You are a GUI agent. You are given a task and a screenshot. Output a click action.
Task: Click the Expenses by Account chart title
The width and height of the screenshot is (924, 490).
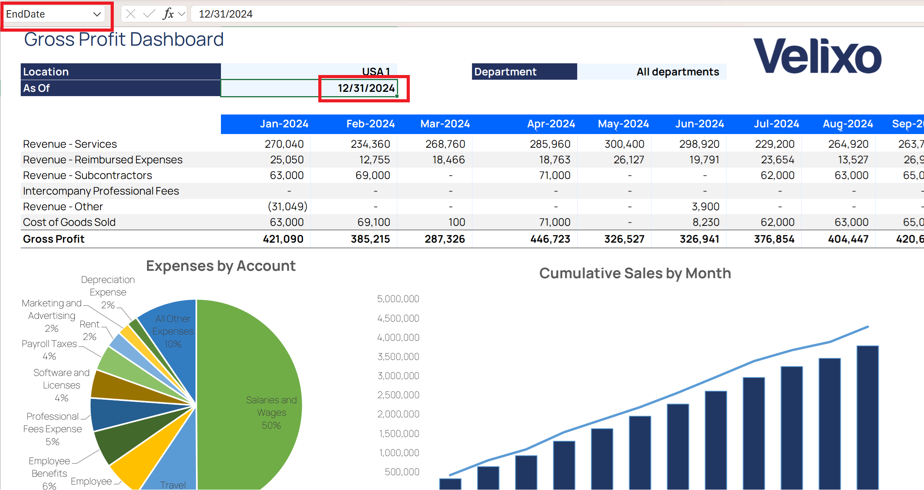tap(221, 266)
